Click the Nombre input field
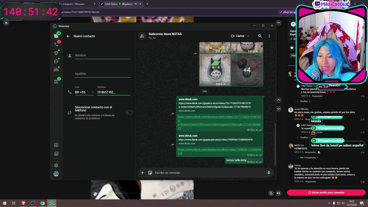This screenshot has height=207, width=368. [102, 55]
